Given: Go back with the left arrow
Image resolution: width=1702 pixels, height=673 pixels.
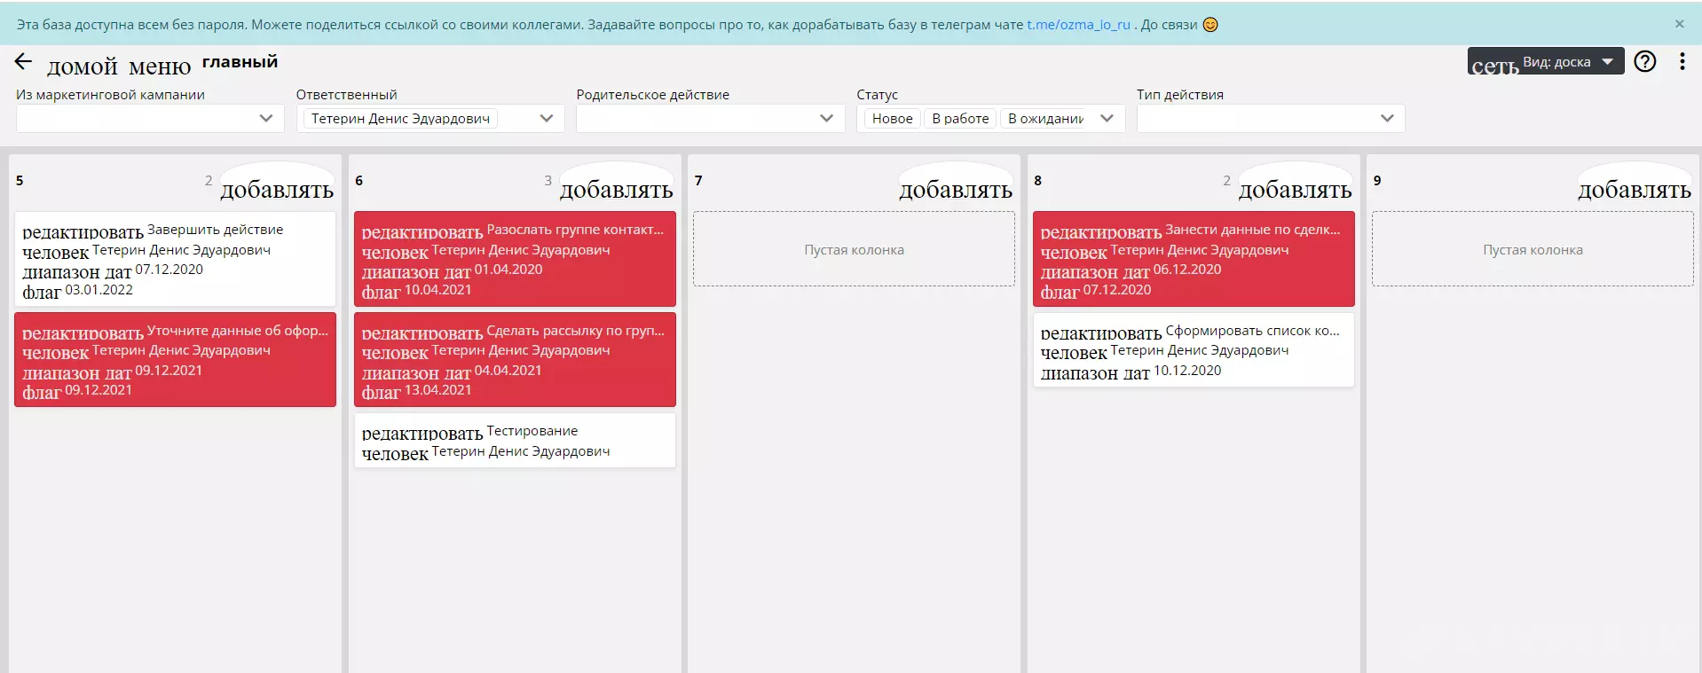Looking at the screenshot, I should coord(23,62).
